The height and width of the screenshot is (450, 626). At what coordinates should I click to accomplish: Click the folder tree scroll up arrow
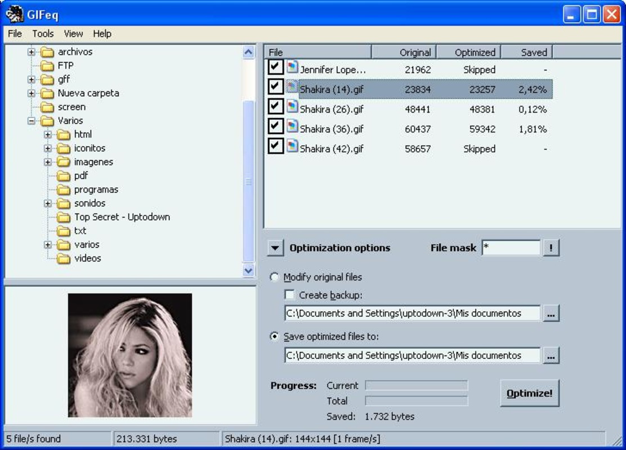point(248,52)
